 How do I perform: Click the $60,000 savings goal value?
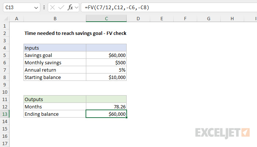pyautogui.click(x=106, y=55)
